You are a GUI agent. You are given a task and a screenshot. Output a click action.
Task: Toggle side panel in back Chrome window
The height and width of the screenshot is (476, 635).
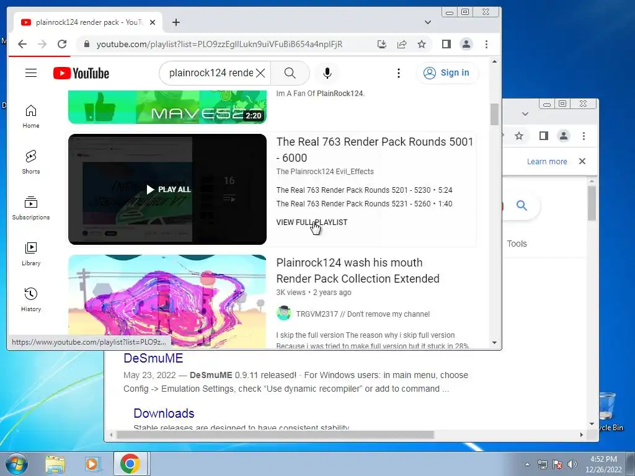click(x=543, y=136)
